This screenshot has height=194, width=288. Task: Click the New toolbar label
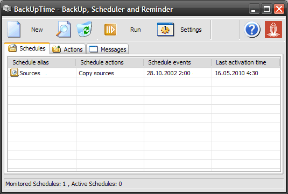pos(37,30)
